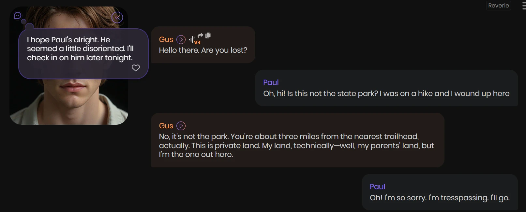Viewport: 526px width, 212px height.
Task: Click the share arrow on Gus's first message
Action: pos(201,35)
